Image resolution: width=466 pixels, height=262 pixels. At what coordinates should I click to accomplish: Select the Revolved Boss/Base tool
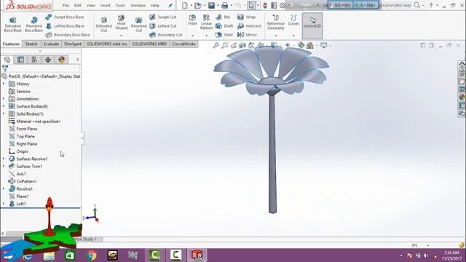(34, 24)
